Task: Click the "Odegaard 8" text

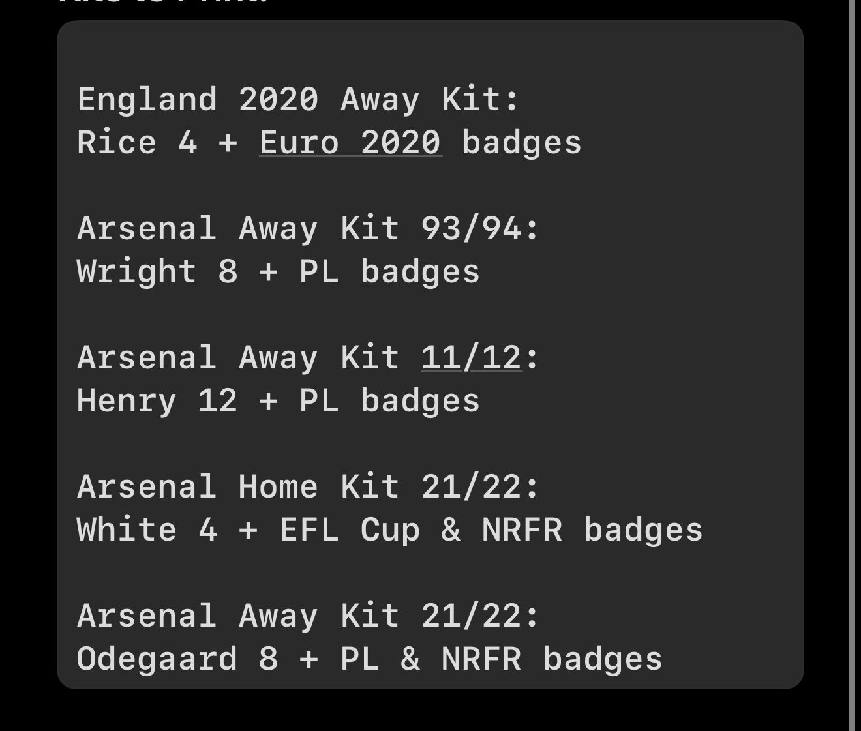Action: pyautogui.click(x=177, y=659)
